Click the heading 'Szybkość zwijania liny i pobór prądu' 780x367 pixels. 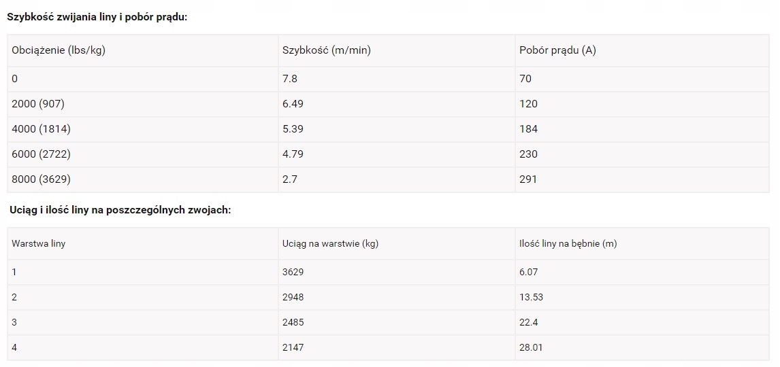tap(97, 17)
